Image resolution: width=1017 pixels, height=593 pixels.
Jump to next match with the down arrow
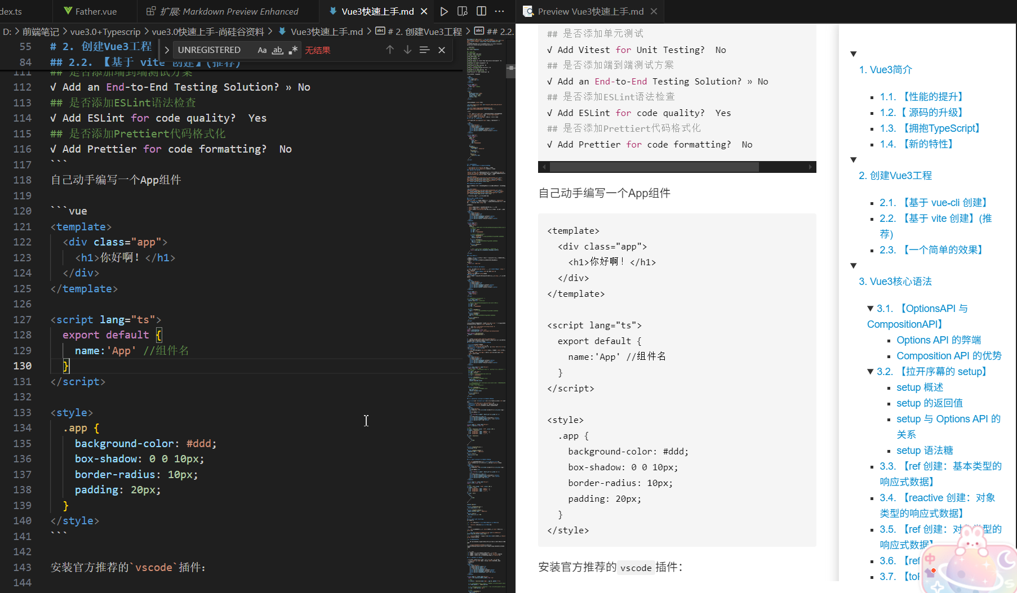pyautogui.click(x=407, y=50)
